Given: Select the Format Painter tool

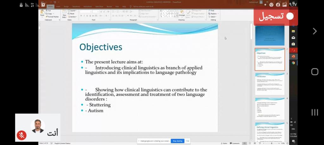Looking at the screenshot, I should point(53,17).
